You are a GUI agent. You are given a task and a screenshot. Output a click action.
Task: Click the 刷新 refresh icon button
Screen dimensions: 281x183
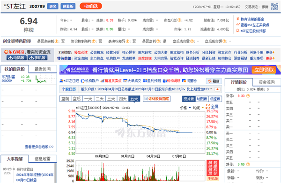(x=214, y=81)
